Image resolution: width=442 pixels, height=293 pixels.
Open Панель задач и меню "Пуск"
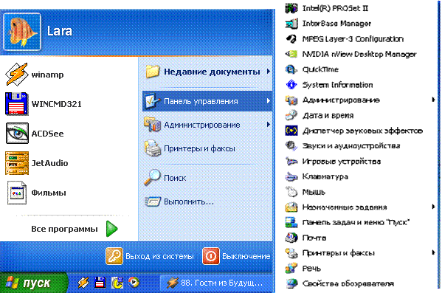tap(348, 222)
